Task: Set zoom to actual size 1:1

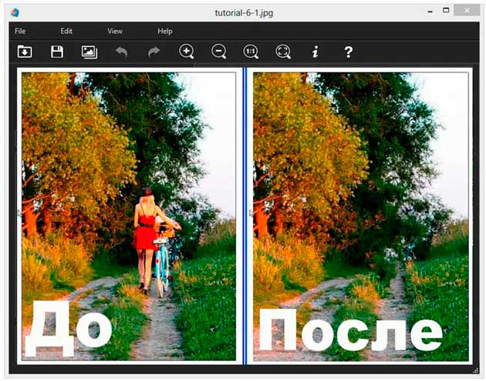Action: tap(251, 52)
